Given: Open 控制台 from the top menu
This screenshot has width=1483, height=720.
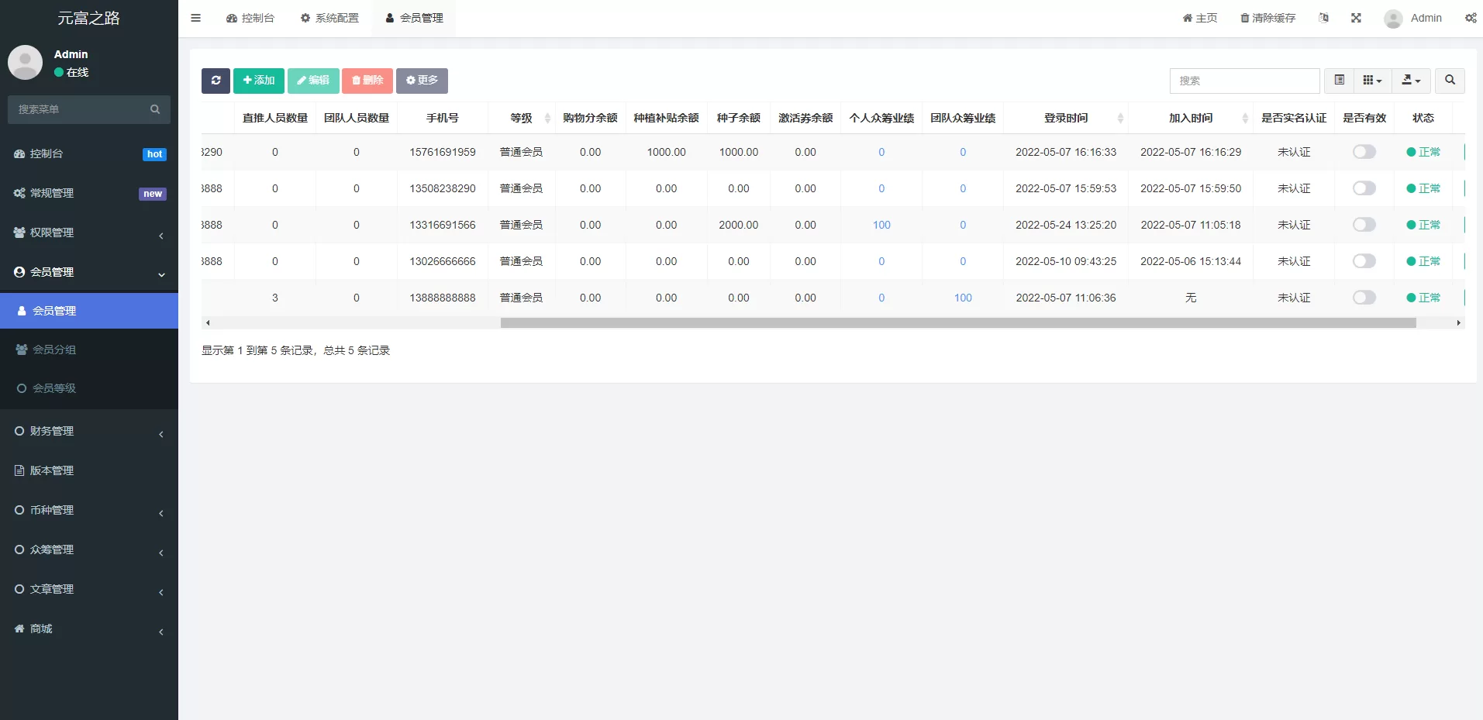Looking at the screenshot, I should click(x=250, y=17).
